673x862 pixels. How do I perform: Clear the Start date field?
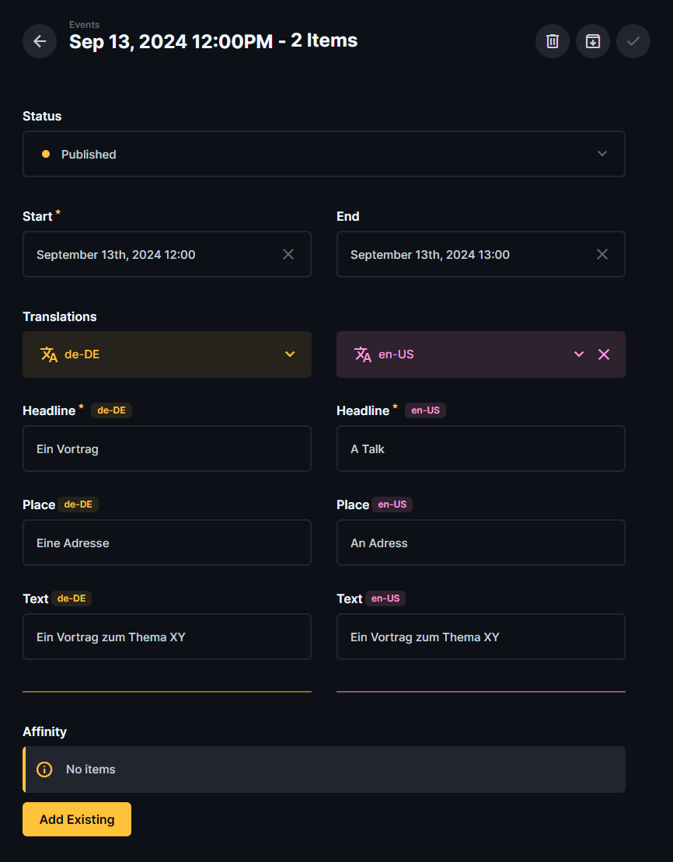click(288, 254)
